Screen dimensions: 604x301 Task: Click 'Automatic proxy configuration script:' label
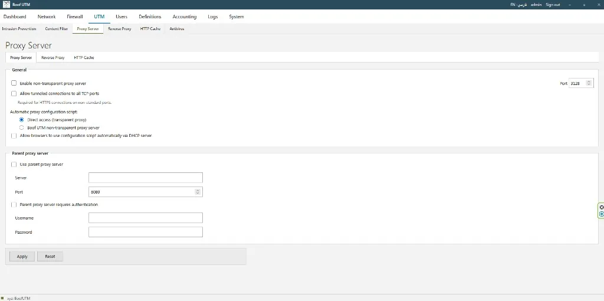pyautogui.click(x=44, y=112)
